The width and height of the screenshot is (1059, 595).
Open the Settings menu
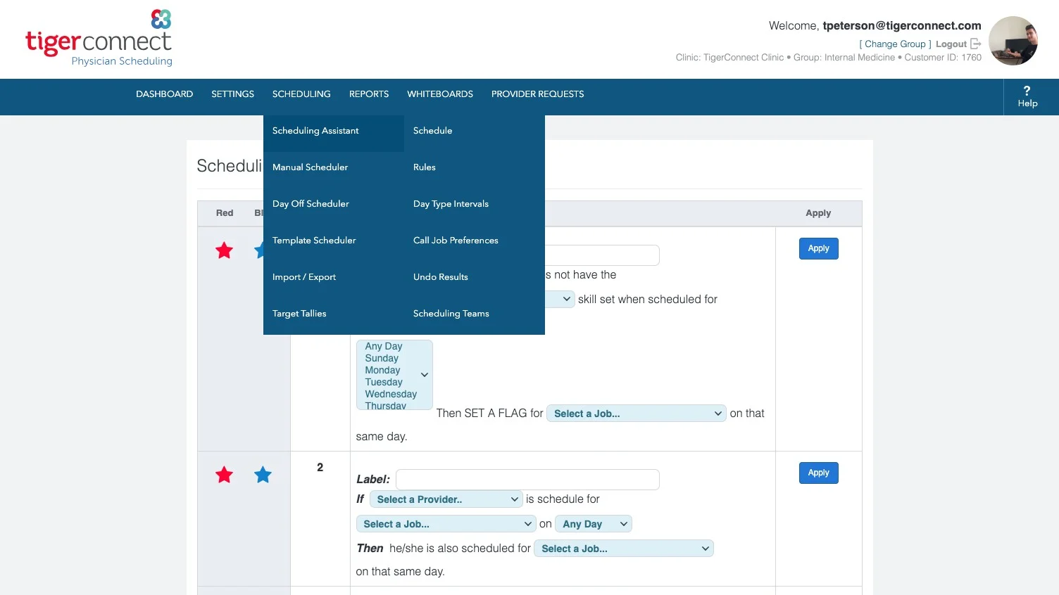click(232, 94)
